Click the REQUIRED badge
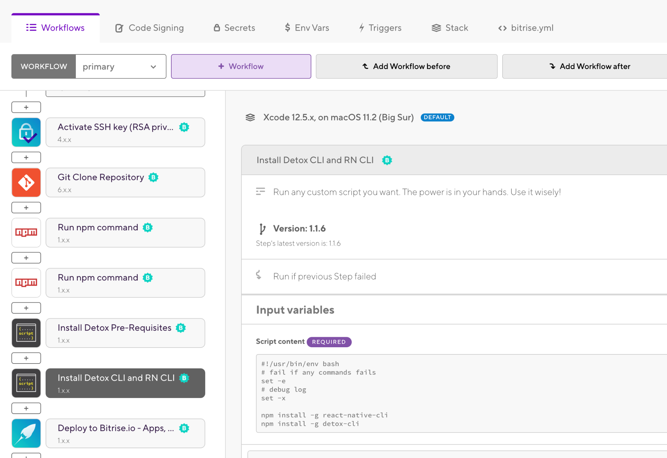This screenshot has width=667, height=458. coord(329,342)
